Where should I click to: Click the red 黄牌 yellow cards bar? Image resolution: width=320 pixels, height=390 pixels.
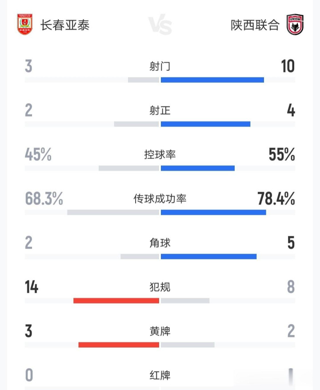point(119,345)
